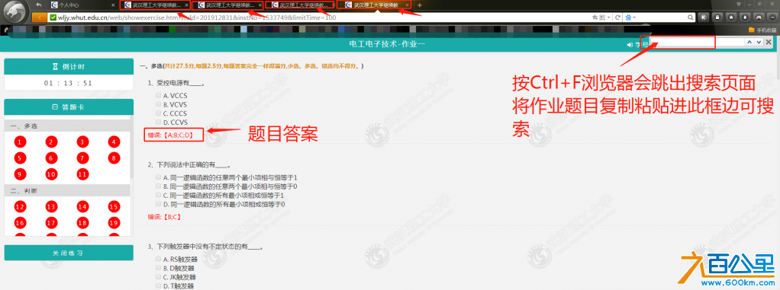Click the green secure site shield icon
This screenshot has height=290, width=780.
click(53, 18)
